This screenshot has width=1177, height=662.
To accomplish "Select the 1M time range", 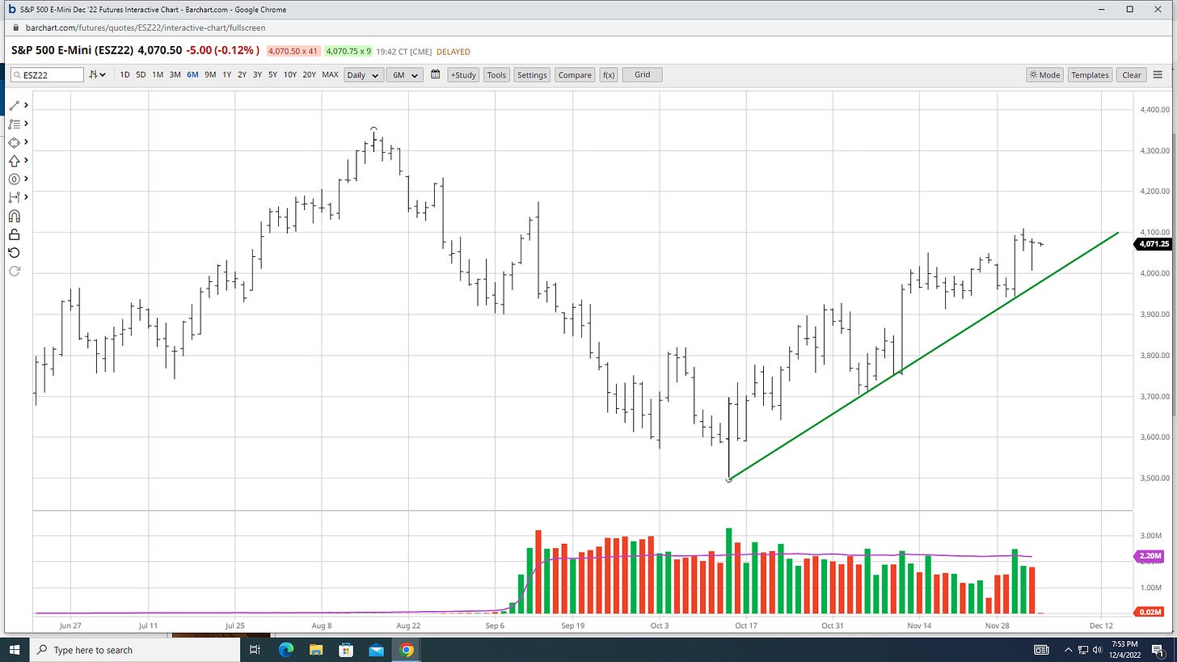I will tap(158, 74).
